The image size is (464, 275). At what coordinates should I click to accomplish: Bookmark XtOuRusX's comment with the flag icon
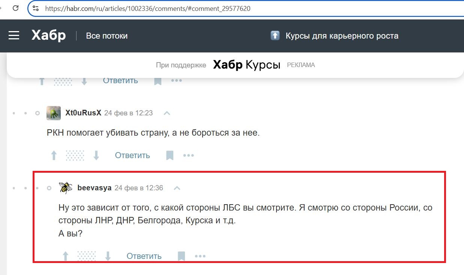170,155
